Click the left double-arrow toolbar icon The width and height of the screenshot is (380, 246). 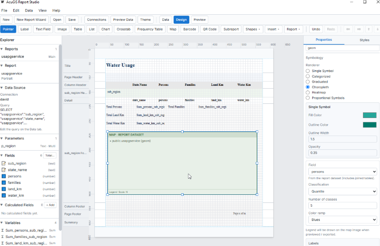coord(348,29)
